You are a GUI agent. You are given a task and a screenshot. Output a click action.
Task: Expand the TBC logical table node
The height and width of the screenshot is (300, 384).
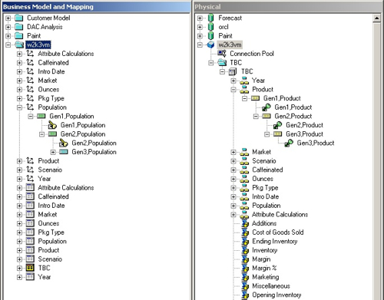tap(19, 269)
